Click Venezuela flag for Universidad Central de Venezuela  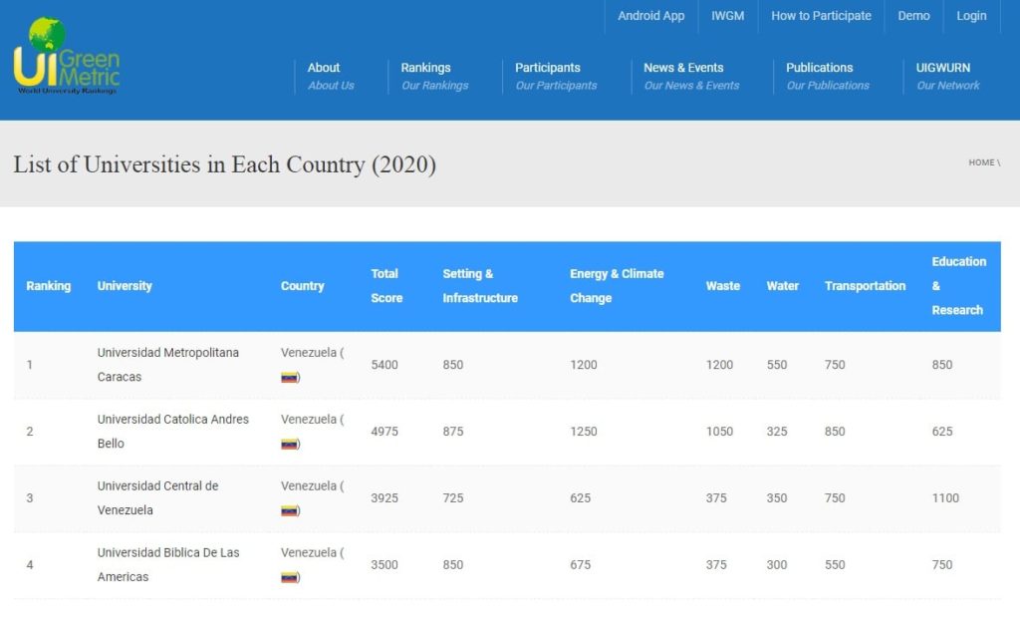pos(290,510)
